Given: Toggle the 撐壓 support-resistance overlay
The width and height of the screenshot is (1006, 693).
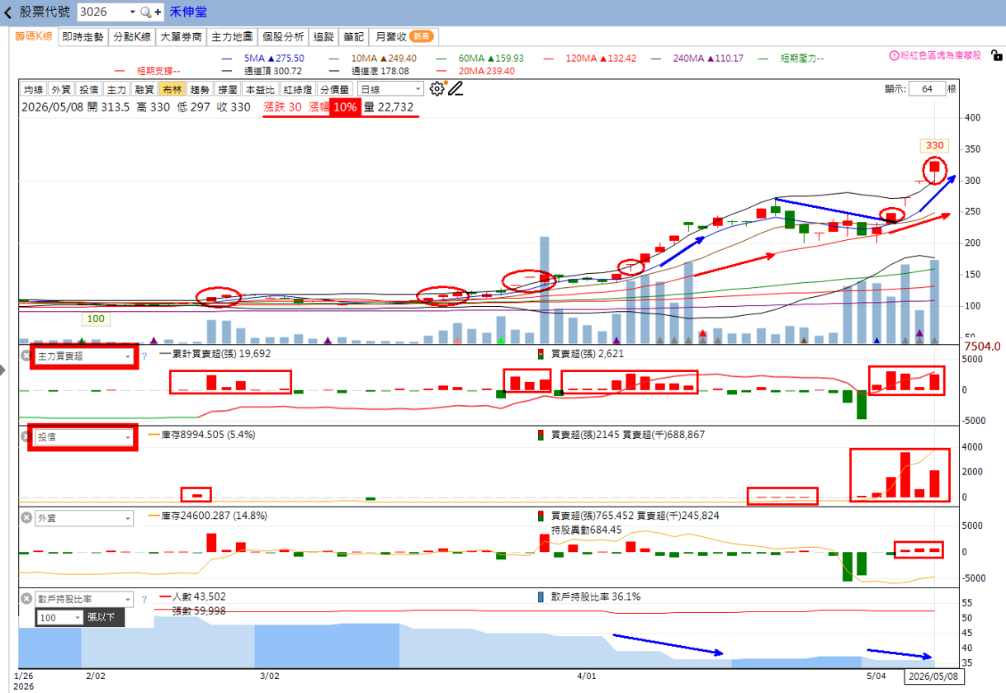Looking at the screenshot, I should pyautogui.click(x=227, y=89).
